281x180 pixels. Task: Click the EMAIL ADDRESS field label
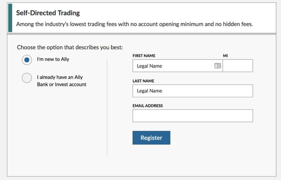pos(148,106)
